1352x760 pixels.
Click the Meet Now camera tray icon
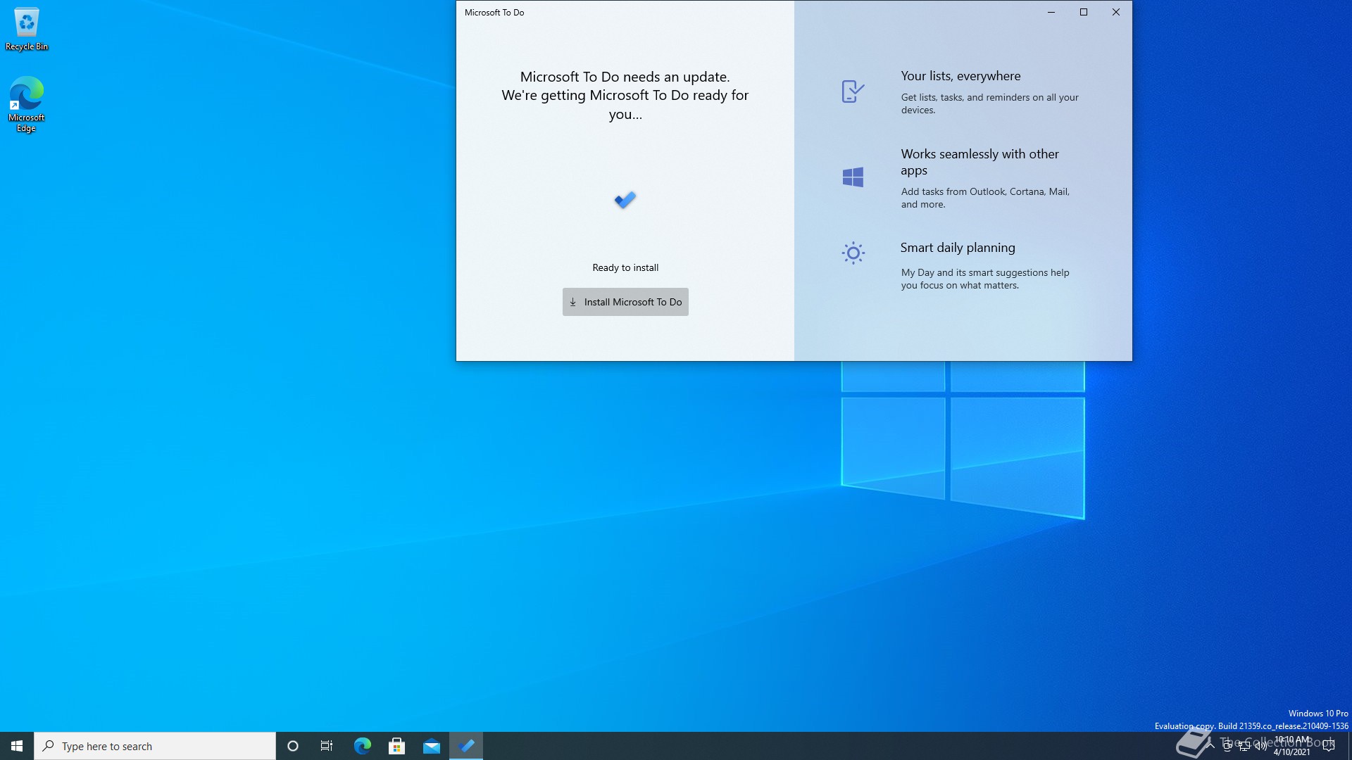point(1227,746)
